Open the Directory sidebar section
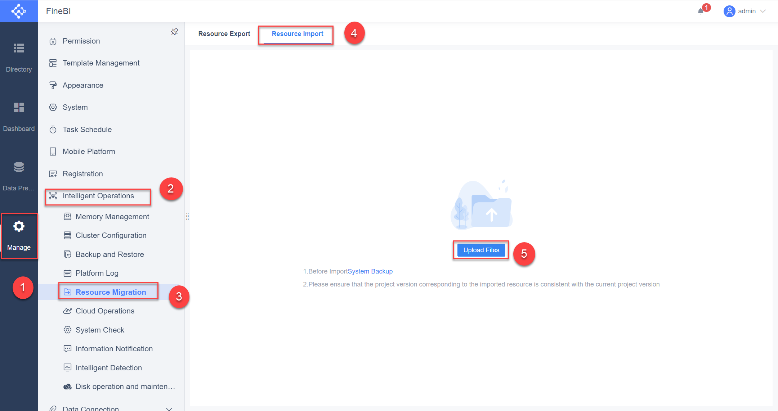Image resolution: width=778 pixels, height=411 pixels. tap(19, 58)
